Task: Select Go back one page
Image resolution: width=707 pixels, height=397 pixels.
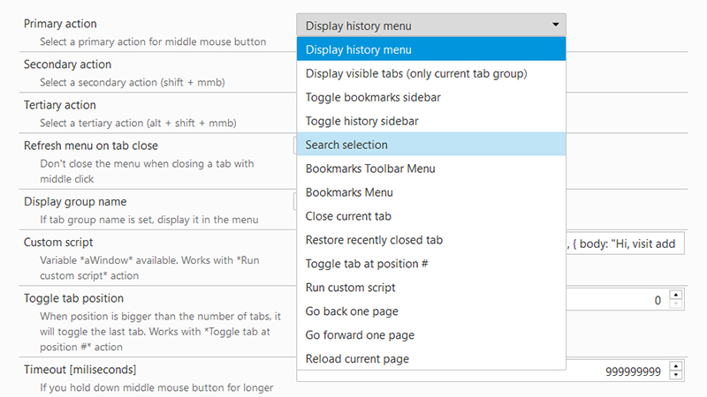Action: pyautogui.click(x=431, y=311)
